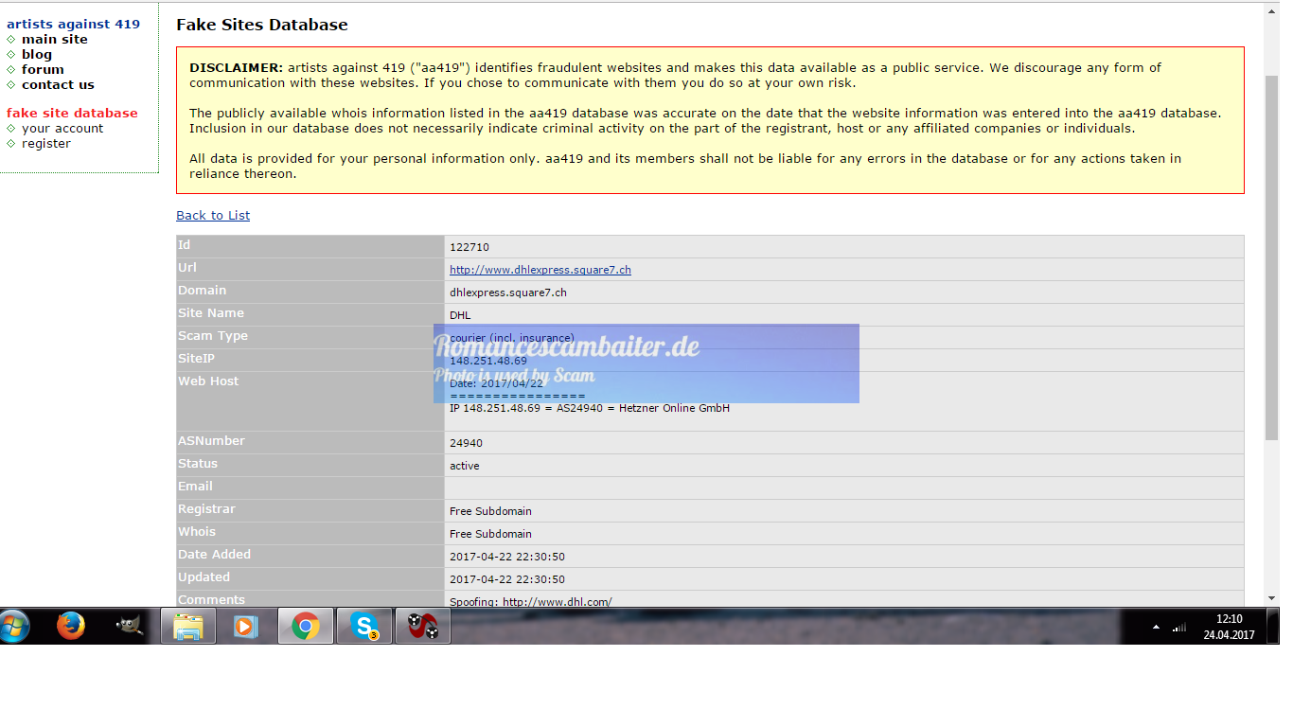Click the red-and-black taskbar app icon
The width and height of the screenshot is (1293, 727).
coord(422,626)
